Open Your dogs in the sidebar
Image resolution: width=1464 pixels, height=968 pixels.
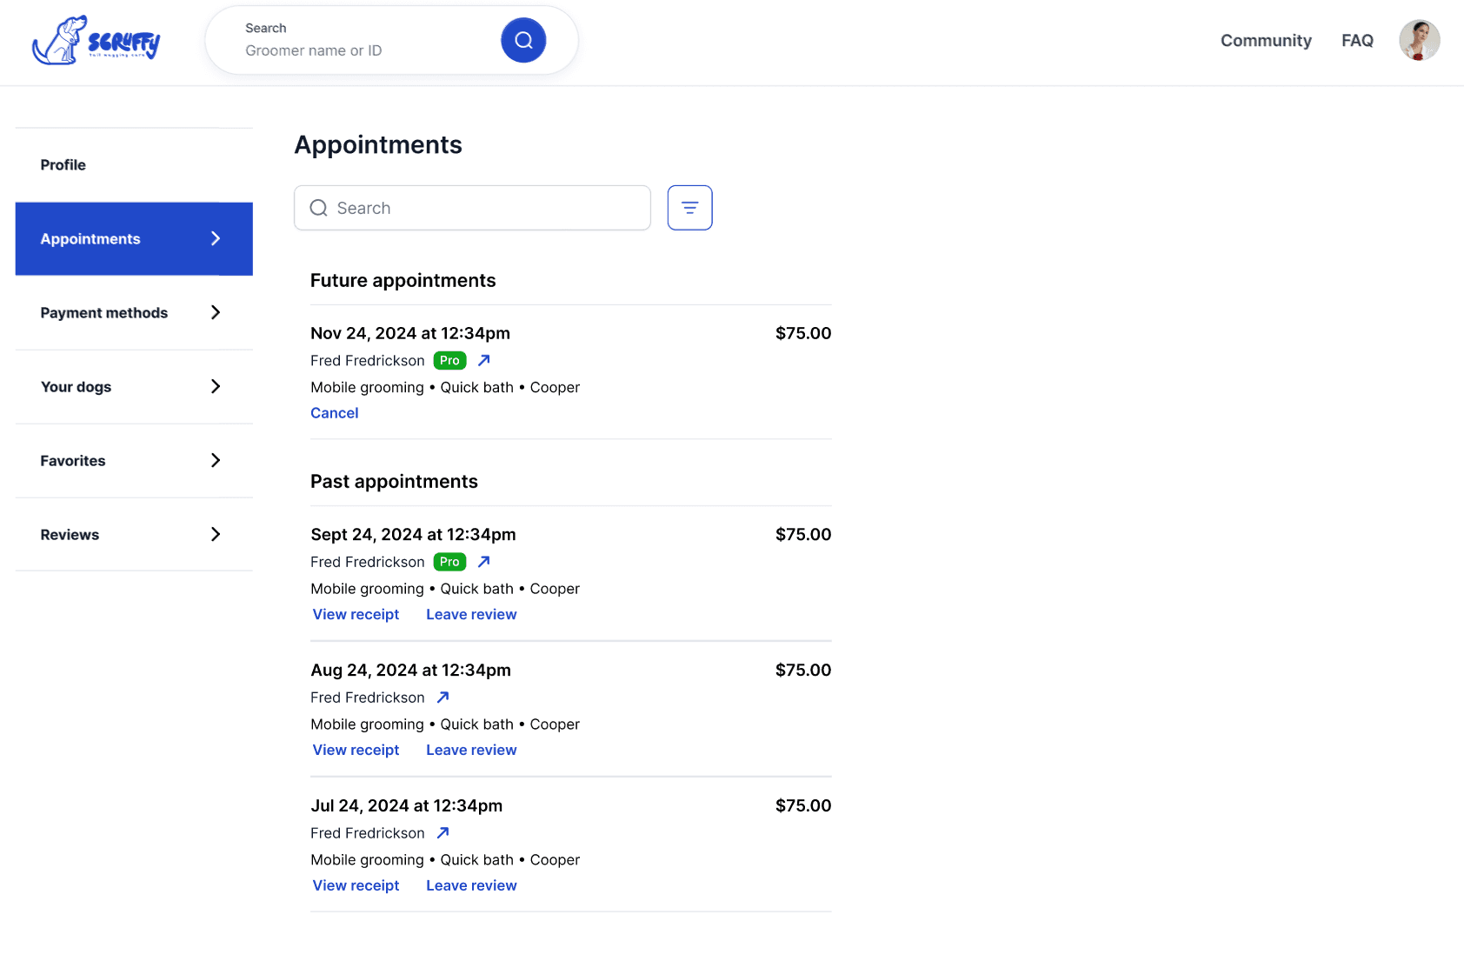134,387
